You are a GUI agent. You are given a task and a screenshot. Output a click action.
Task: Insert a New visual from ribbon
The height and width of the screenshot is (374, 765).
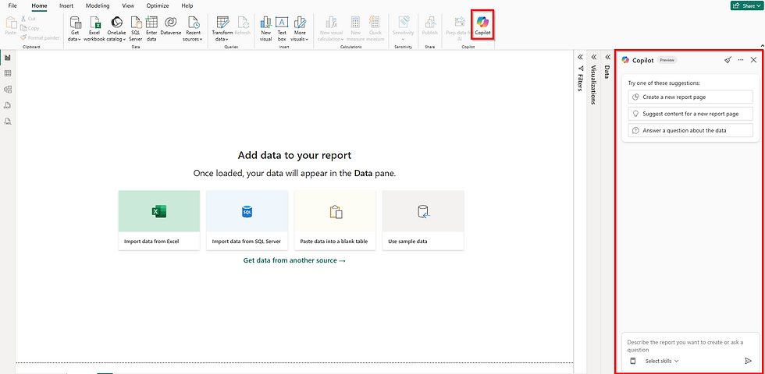click(x=266, y=28)
